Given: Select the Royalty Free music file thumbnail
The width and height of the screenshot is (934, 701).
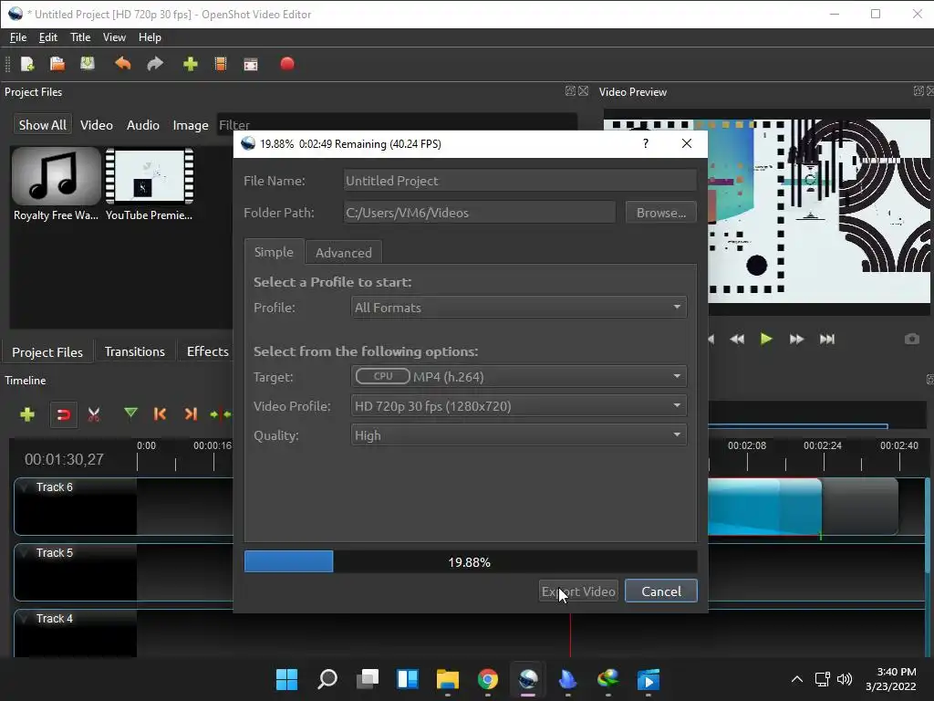Looking at the screenshot, I should [56, 176].
